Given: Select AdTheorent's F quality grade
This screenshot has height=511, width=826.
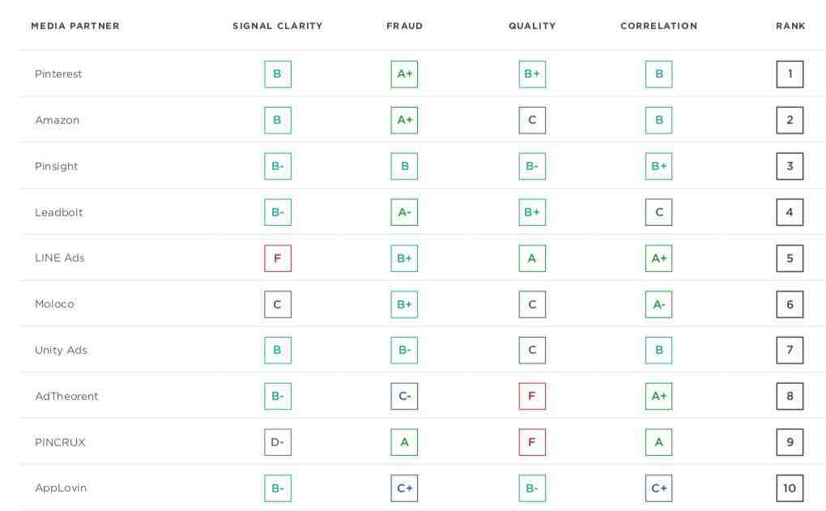Looking at the screenshot, I should (x=532, y=396).
